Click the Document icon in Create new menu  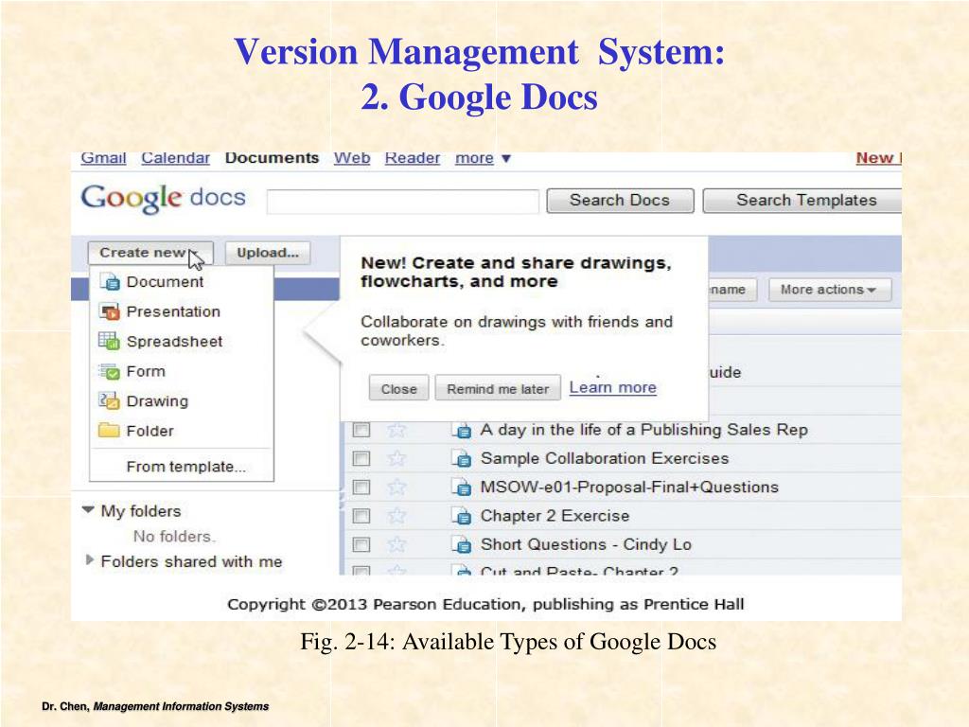click(x=110, y=282)
